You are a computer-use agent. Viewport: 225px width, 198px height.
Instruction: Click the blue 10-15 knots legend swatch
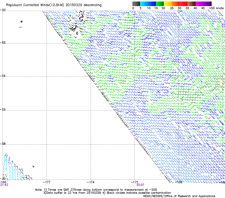pos(152,4)
